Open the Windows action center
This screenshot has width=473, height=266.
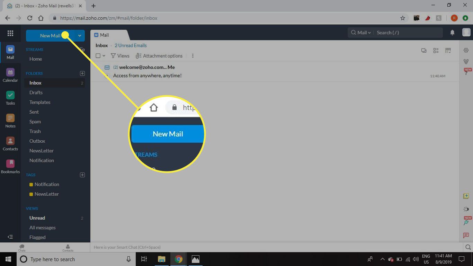pos(461,259)
